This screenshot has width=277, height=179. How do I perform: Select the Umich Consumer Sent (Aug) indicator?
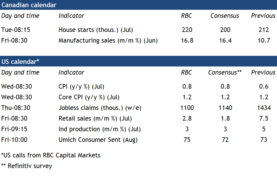pyautogui.click(x=98, y=140)
